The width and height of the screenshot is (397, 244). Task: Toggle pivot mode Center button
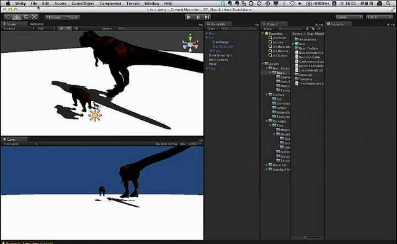[54, 17]
